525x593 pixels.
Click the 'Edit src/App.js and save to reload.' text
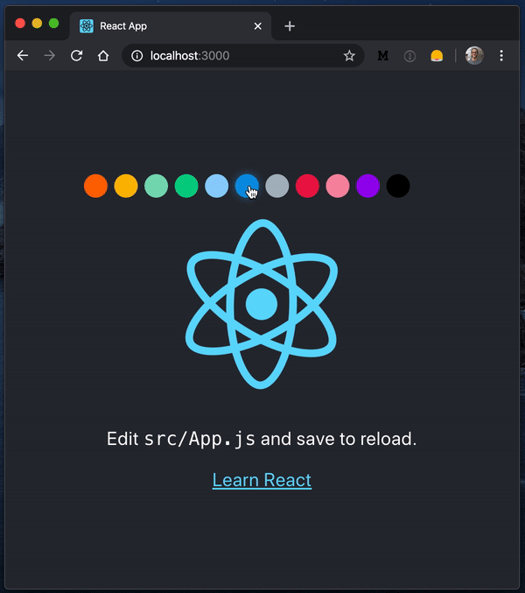[x=262, y=439]
